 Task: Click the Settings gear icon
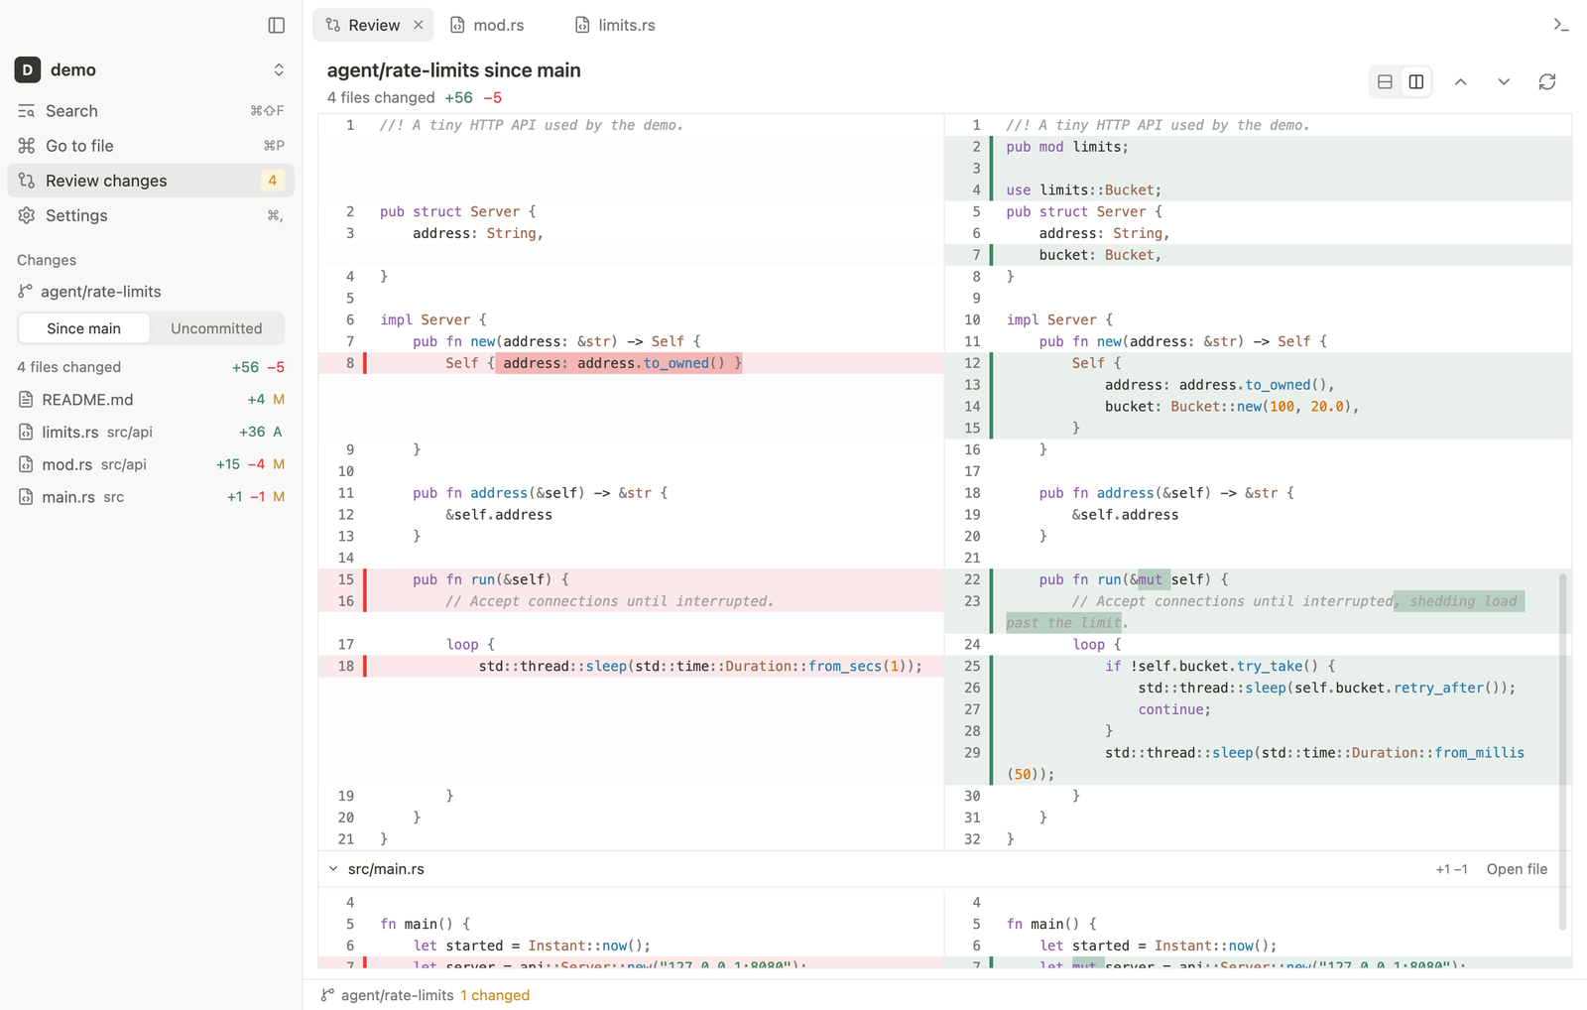pos(27,215)
